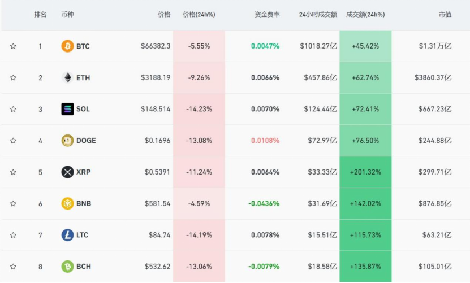Select SOL price $148.514
Viewport: 470px width, 283px height.
tap(156, 109)
